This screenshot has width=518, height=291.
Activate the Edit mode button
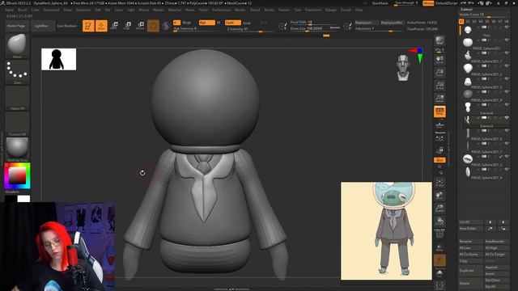[88, 26]
